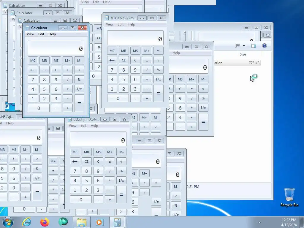Open Explorer change view dropdown arrow
Screen dimensions: 304x228
click(244, 46)
